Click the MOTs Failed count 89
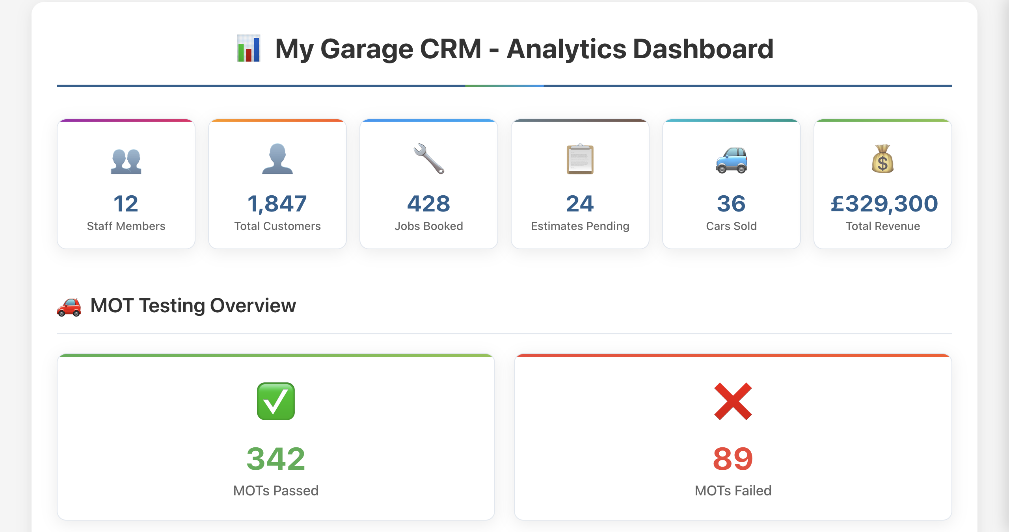 [x=732, y=458]
